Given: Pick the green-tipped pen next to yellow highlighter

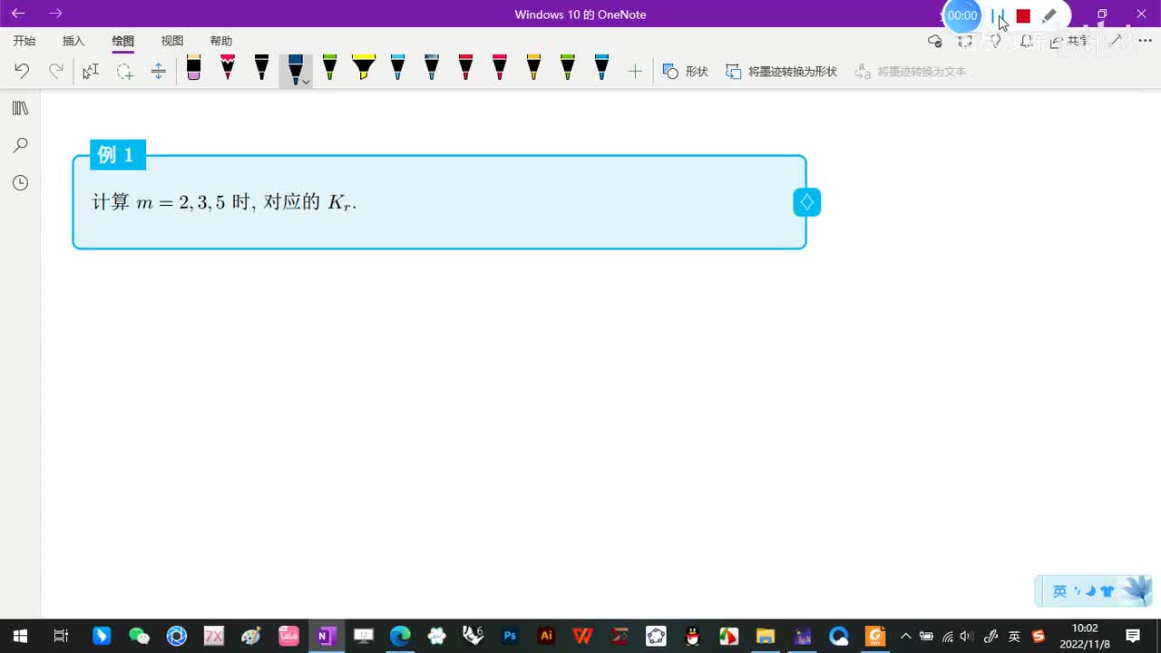Looking at the screenshot, I should [x=329, y=68].
